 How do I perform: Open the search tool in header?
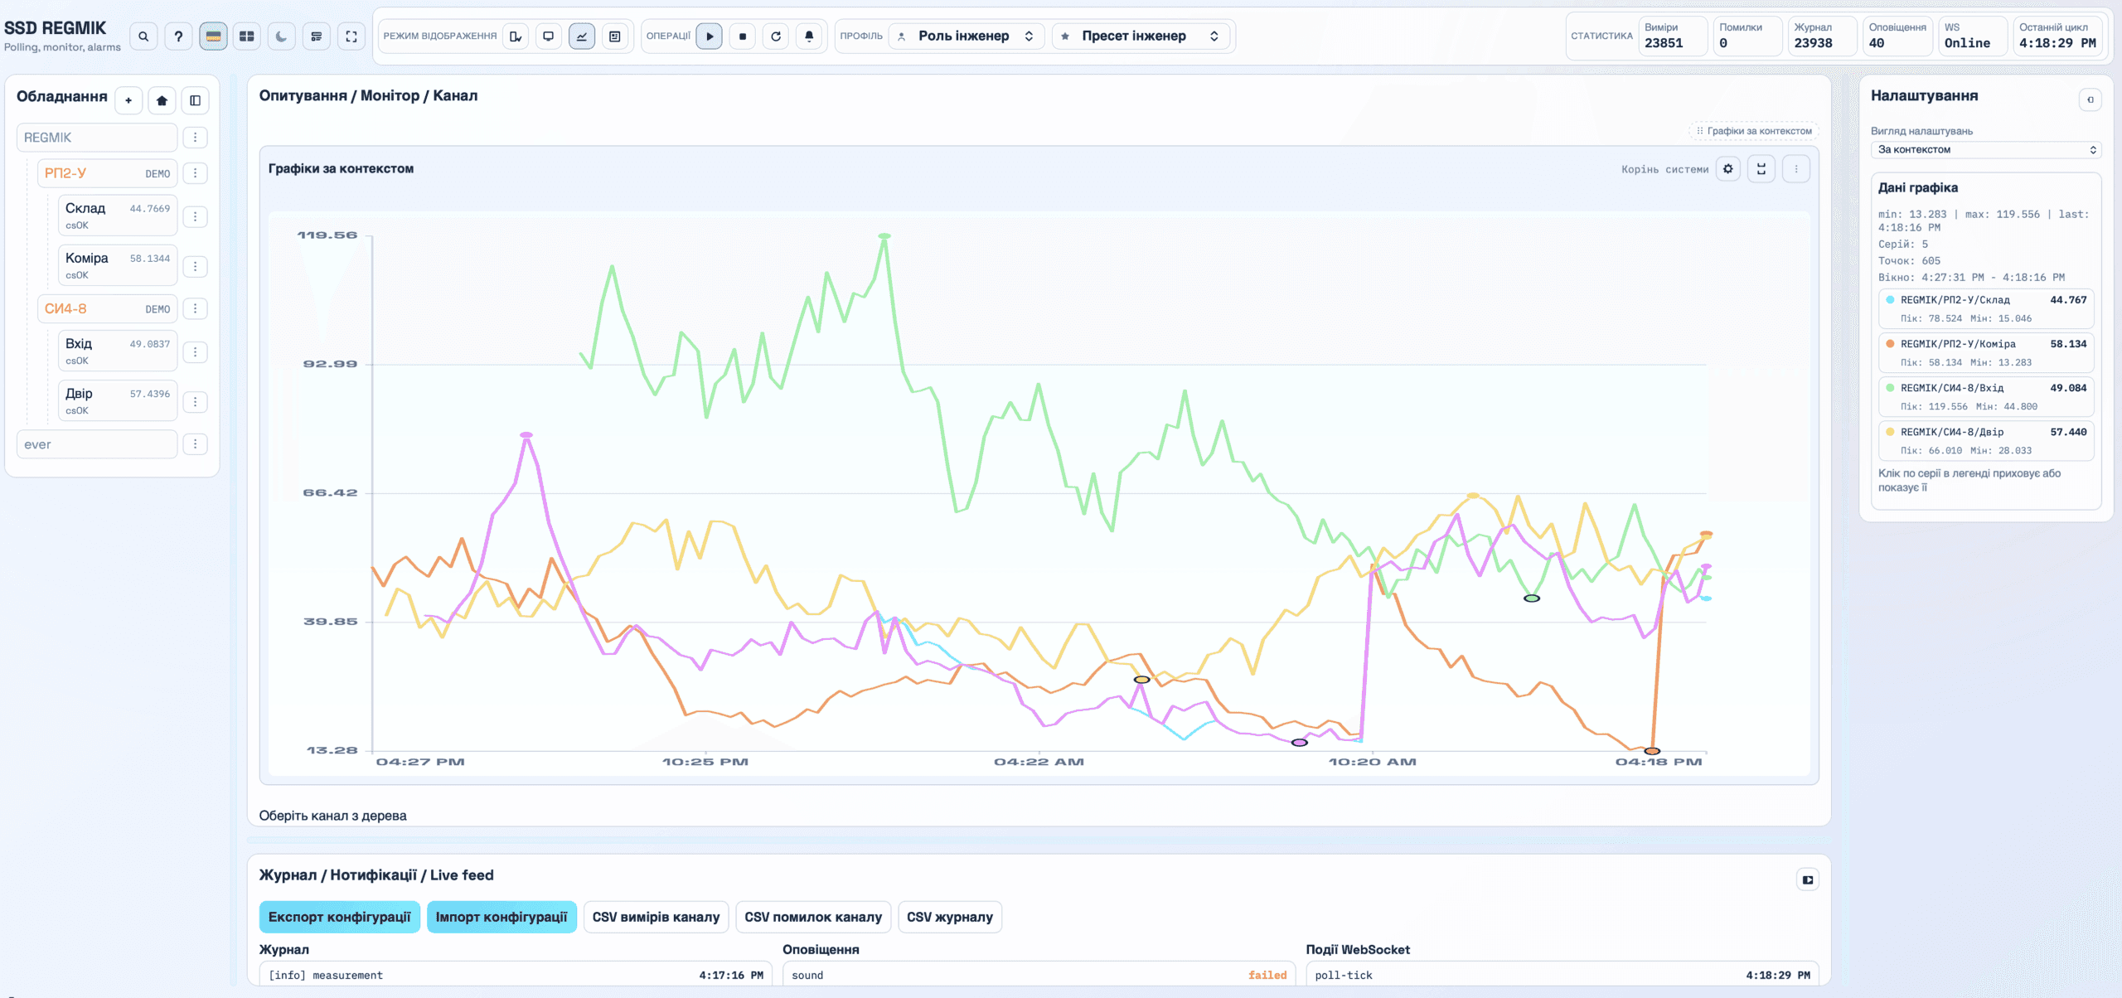click(x=143, y=36)
